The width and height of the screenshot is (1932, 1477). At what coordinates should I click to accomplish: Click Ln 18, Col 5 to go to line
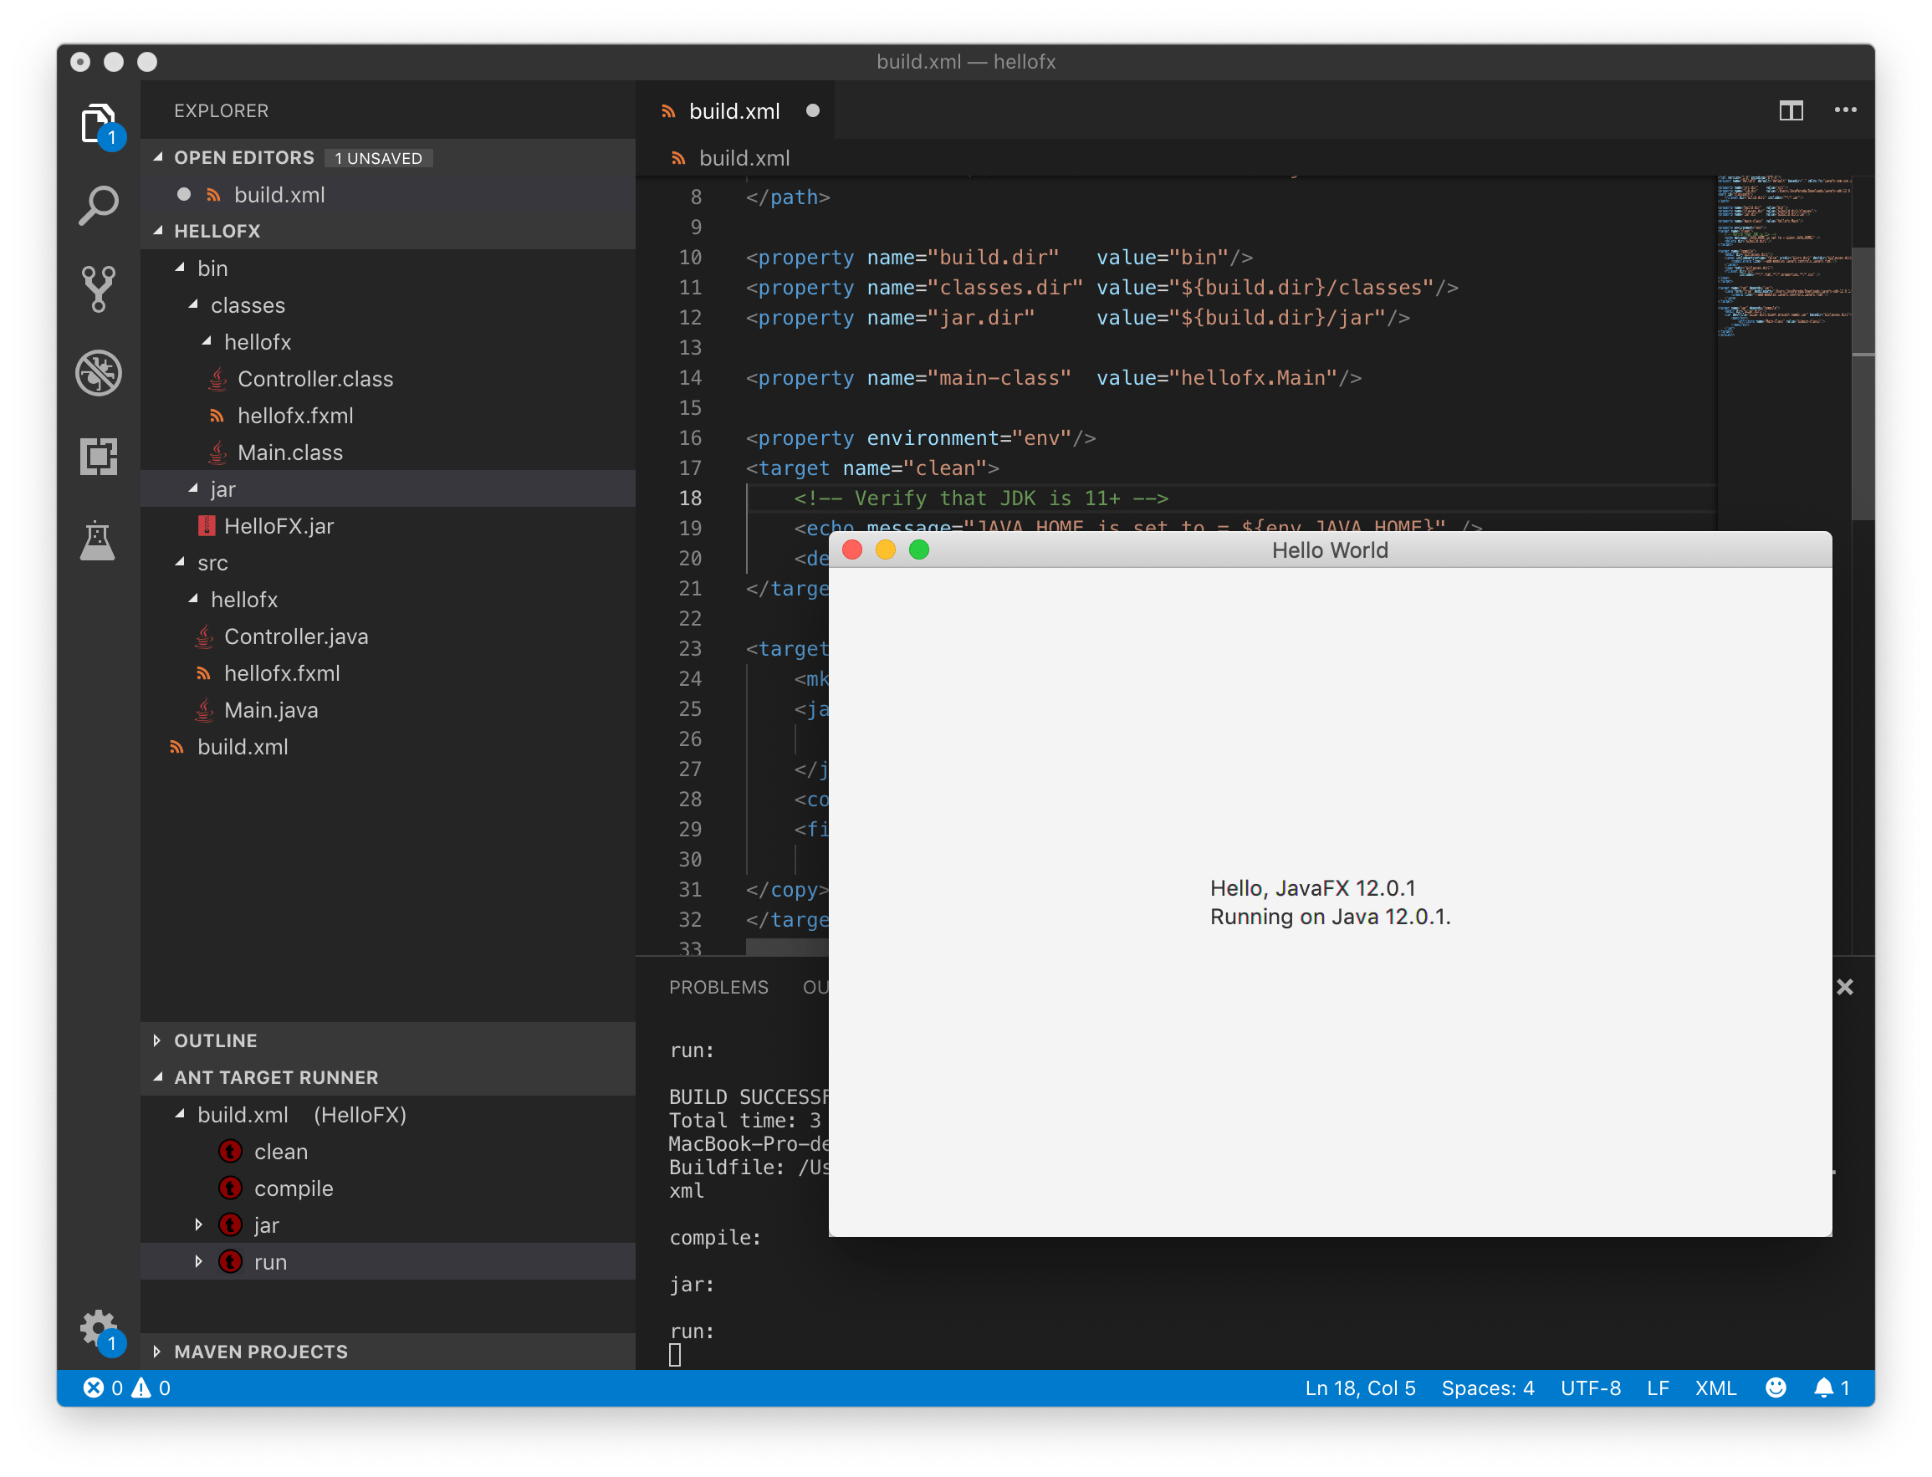1359,1388
